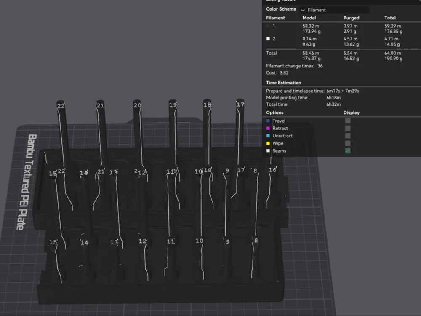Click the Options section header

274,113
